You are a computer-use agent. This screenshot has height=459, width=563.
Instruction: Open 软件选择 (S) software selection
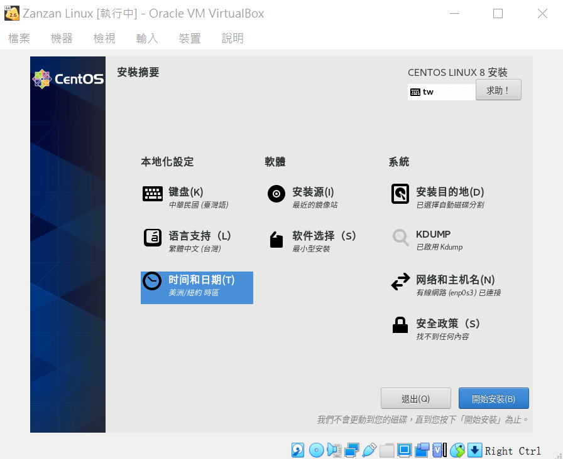320,240
